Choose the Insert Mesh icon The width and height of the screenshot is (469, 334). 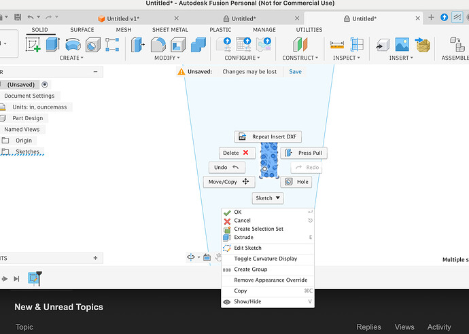[x=423, y=45]
